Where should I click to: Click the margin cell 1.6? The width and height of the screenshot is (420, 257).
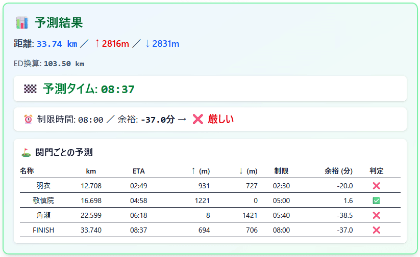click(348, 201)
